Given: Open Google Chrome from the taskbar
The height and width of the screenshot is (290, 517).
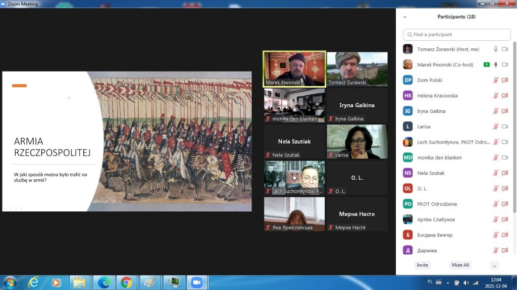Looking at the screenshot, I should (x=126, y=282).
